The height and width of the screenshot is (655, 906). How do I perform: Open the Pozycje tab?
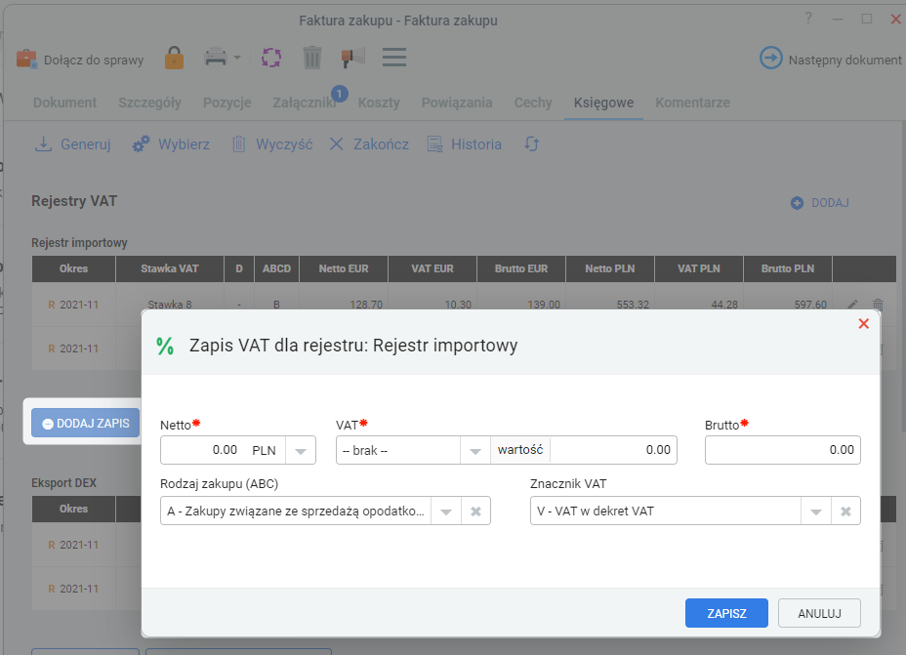[x=227, y=102]
